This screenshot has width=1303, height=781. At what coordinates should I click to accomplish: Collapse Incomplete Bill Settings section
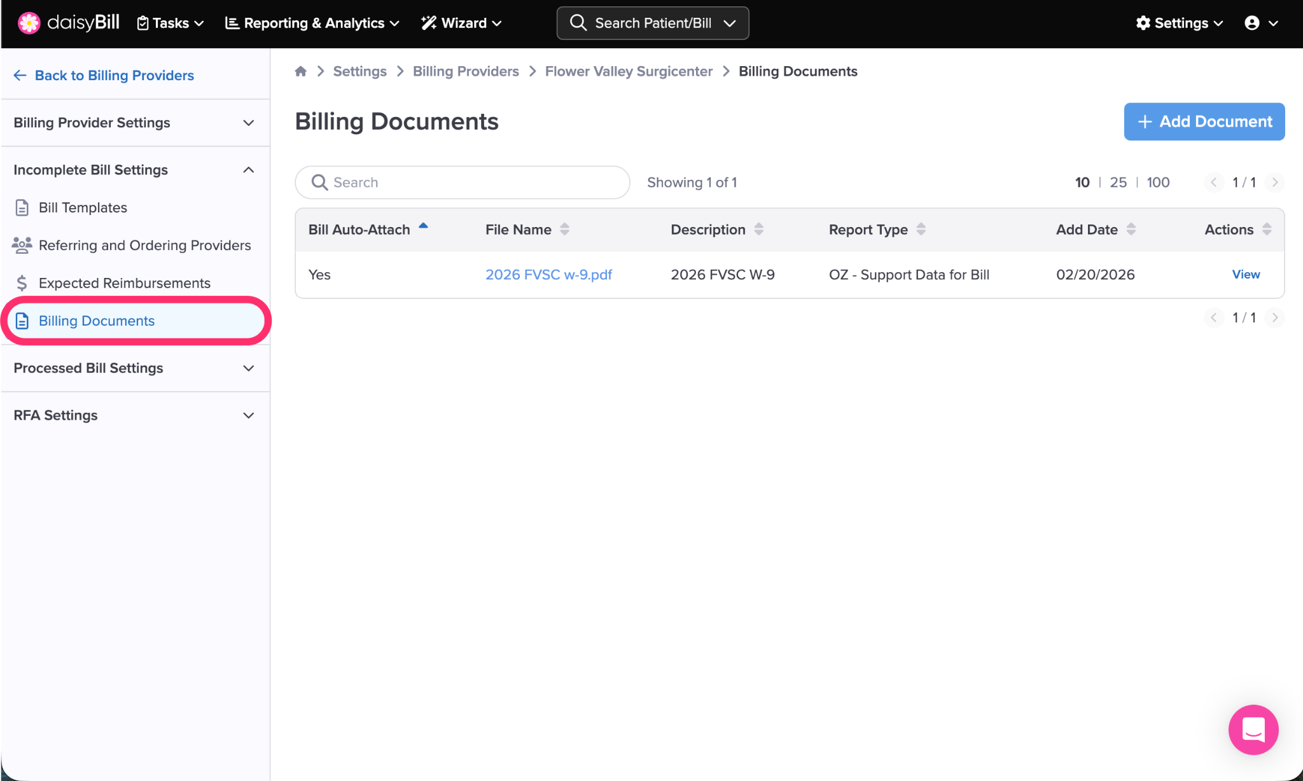(x=249, y=170)
